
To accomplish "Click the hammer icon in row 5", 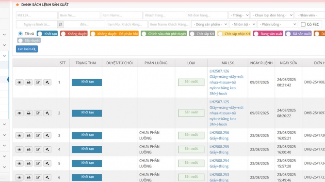I will 47,164.
